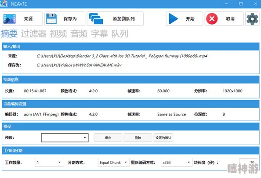Screen dimensions: 261x178
Task: Click the red X cancel icon
Action: [x=212, y=18]
